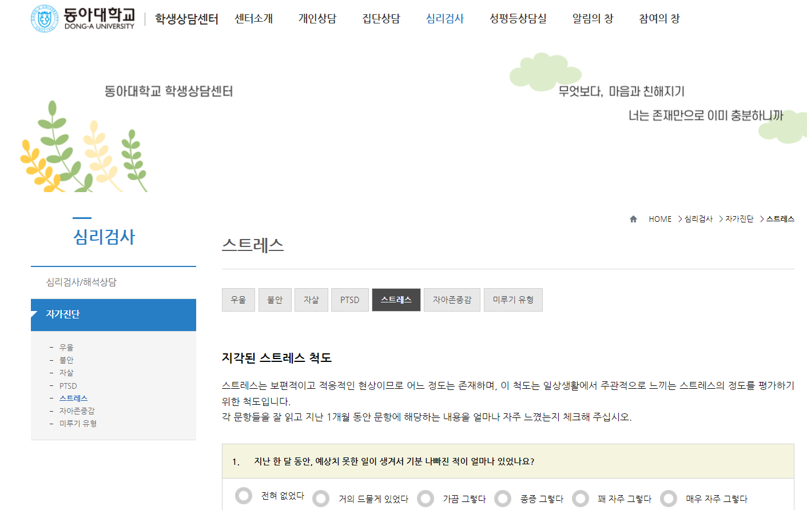
Task: Open the 성평등상담실 menu
Action: [518, 19]
